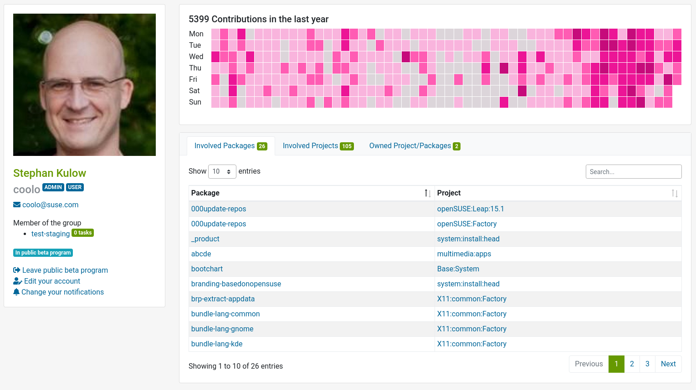Viewport: 696px width, 390px height.
Task: Click the leave beta program exit icon
Action: (x=17, y=270)
